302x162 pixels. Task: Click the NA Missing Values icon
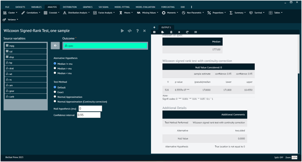coord(139,13)
